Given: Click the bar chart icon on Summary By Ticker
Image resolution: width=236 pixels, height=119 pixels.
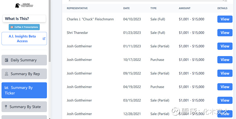Looking at the screenshot, I should click(7, 88).
